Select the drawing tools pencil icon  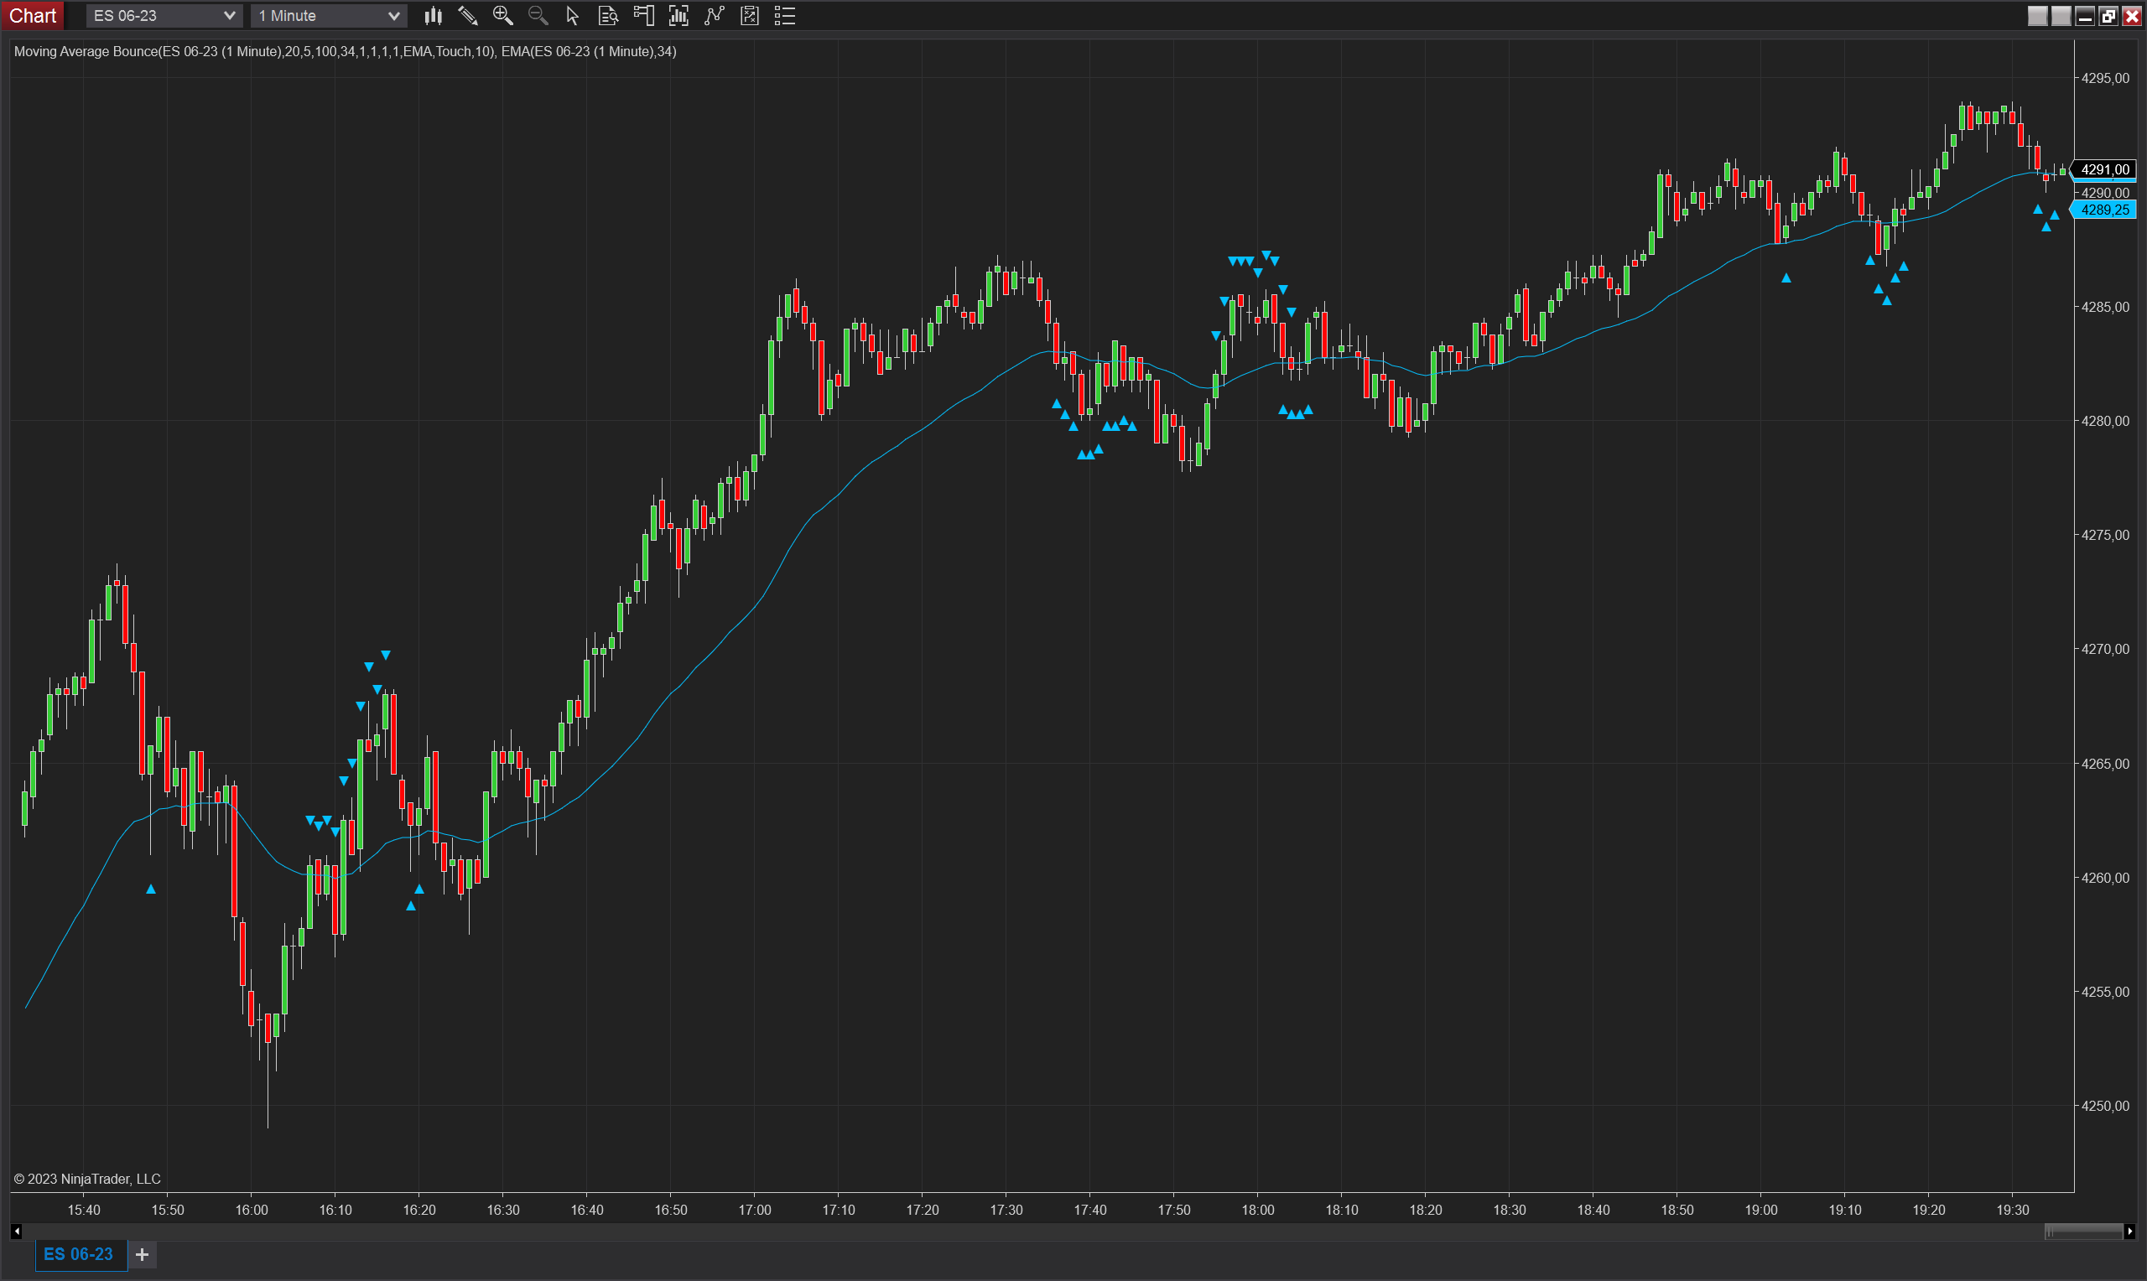tap(468, 16)
